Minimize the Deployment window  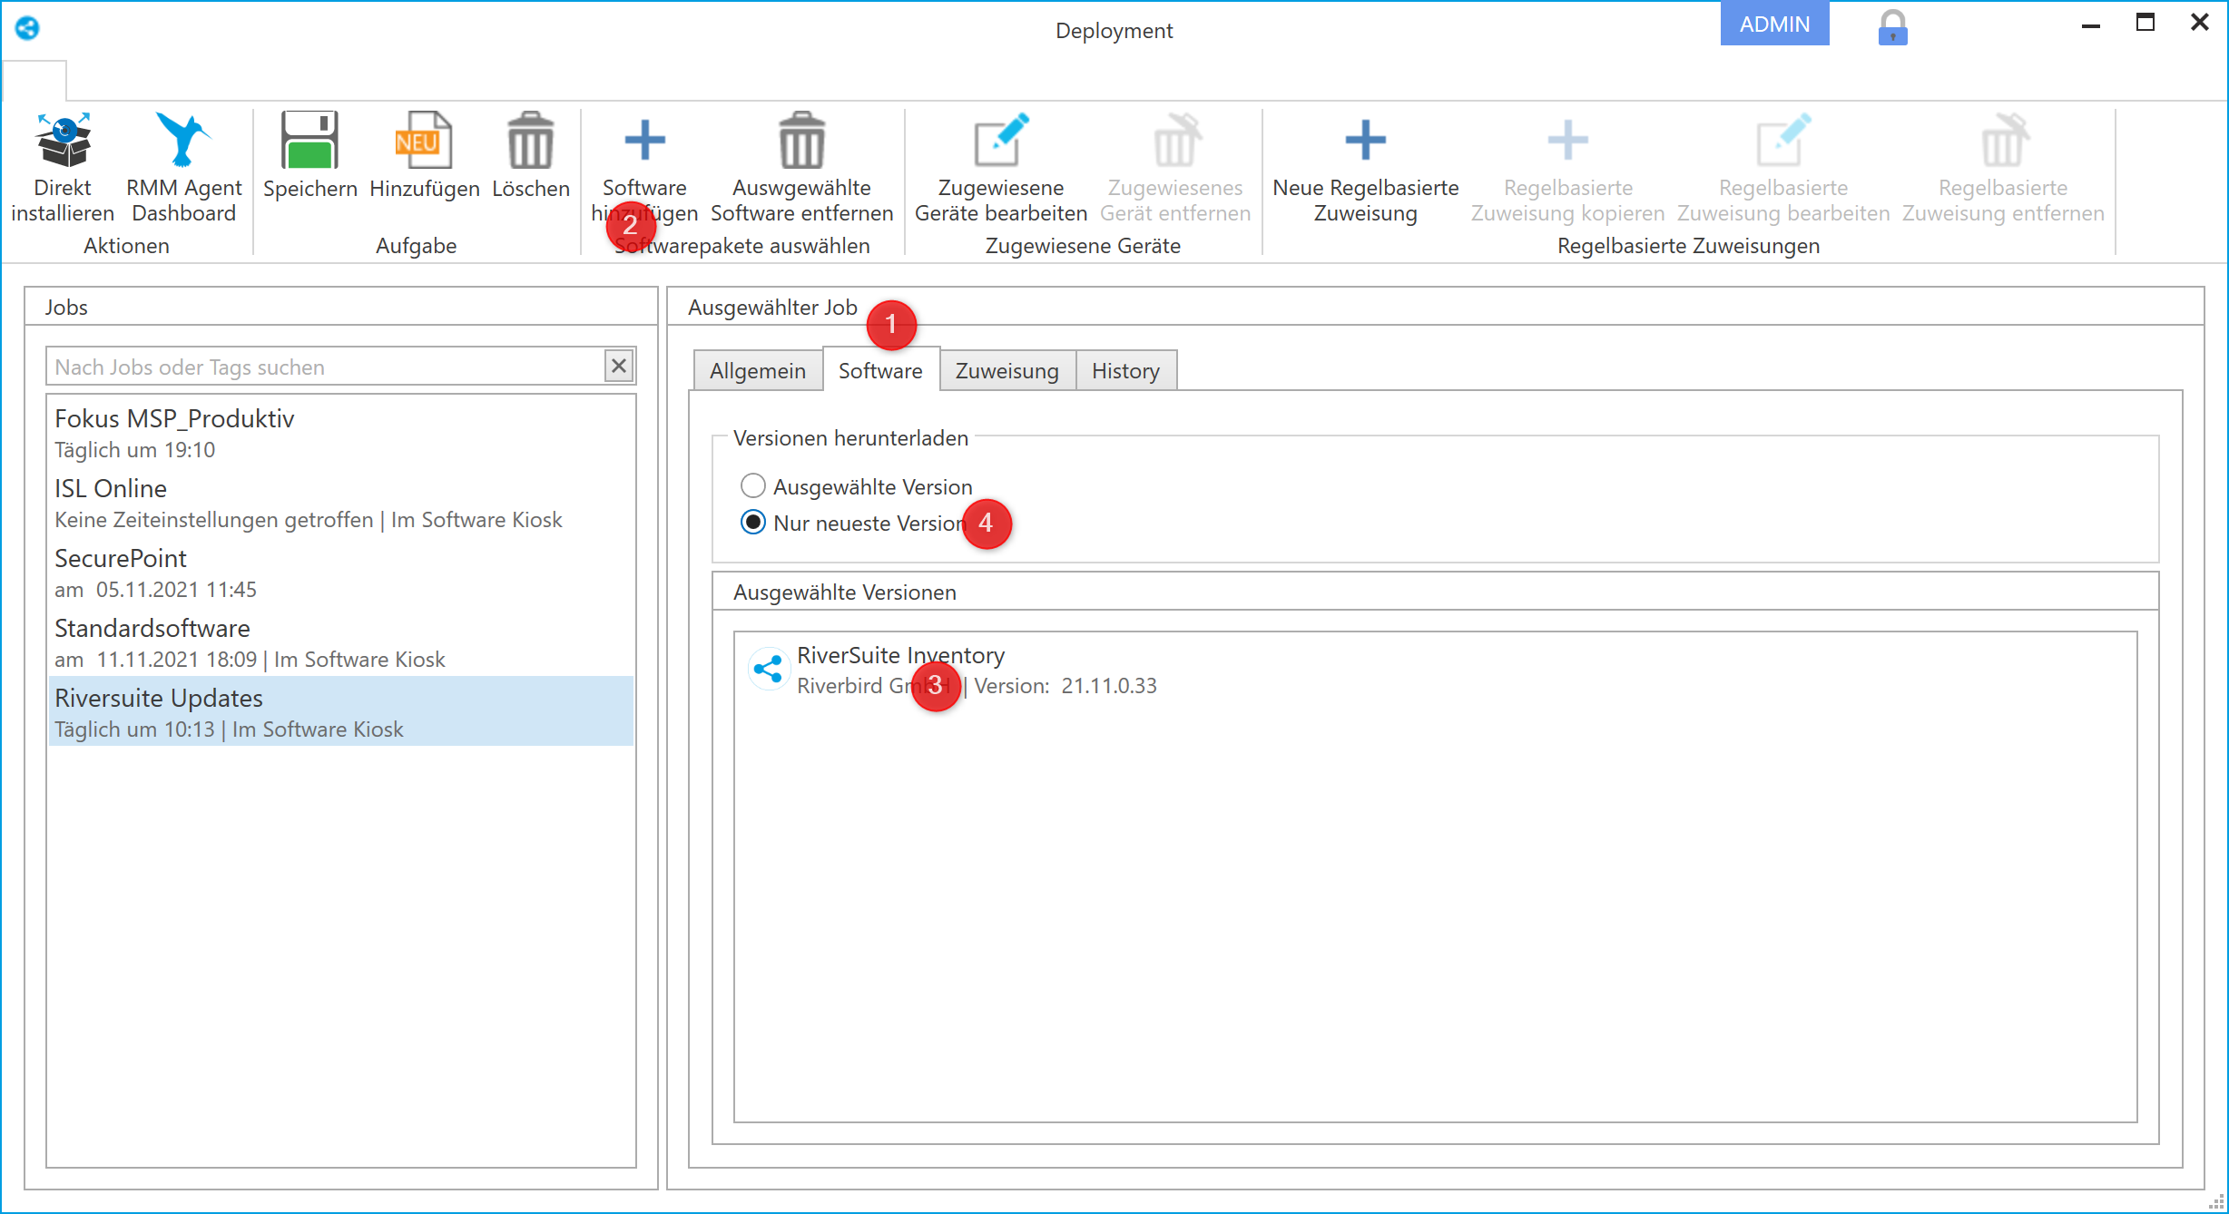pyautogui.click(x=2091, y=24)
